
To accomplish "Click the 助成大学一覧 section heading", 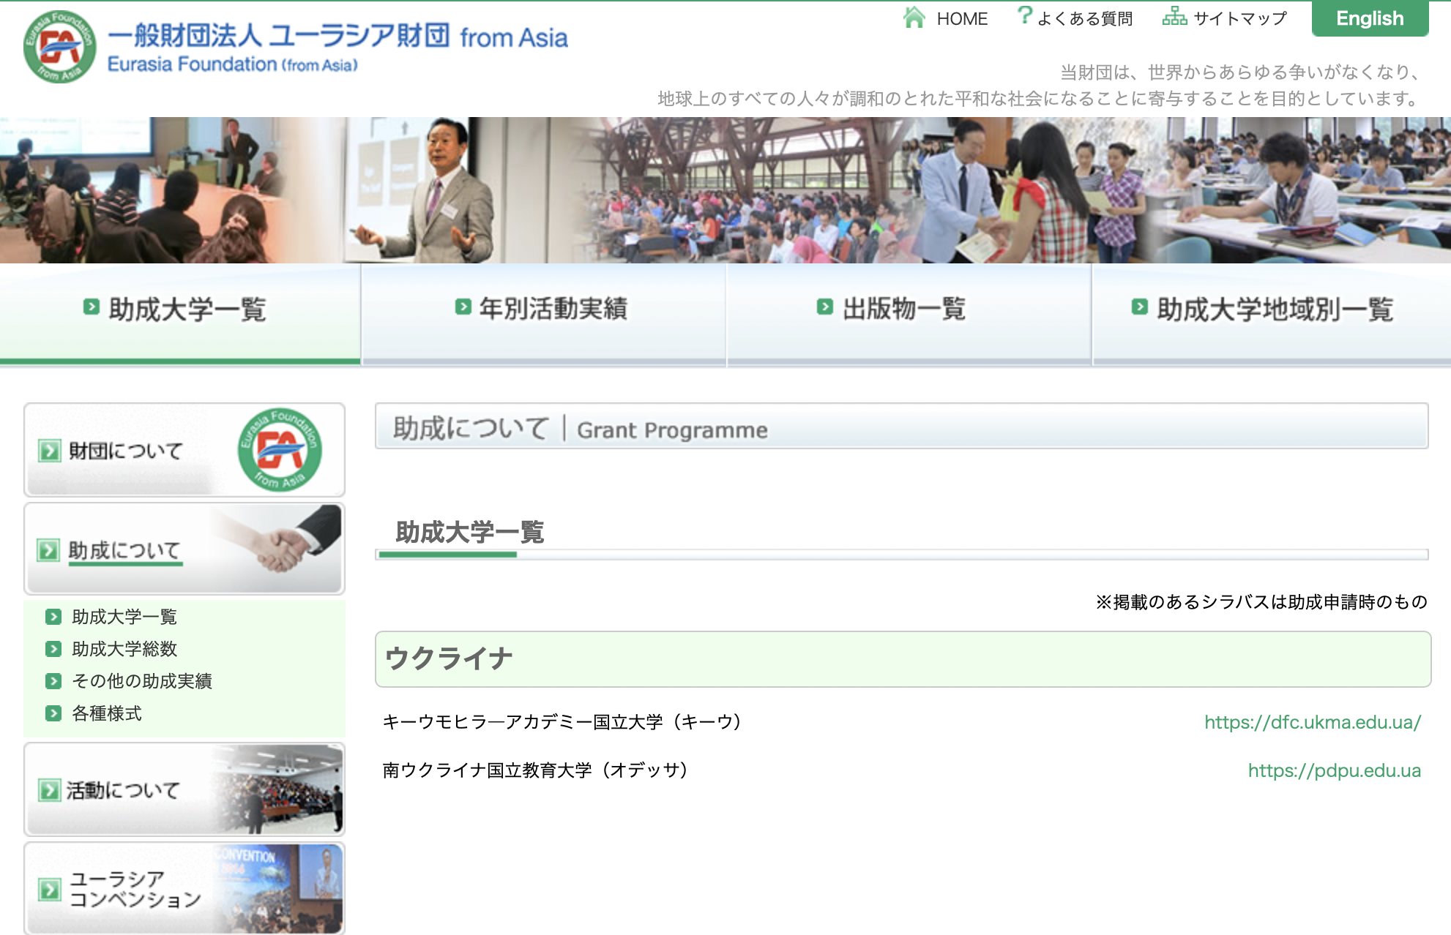I will (x=470, y=532).
